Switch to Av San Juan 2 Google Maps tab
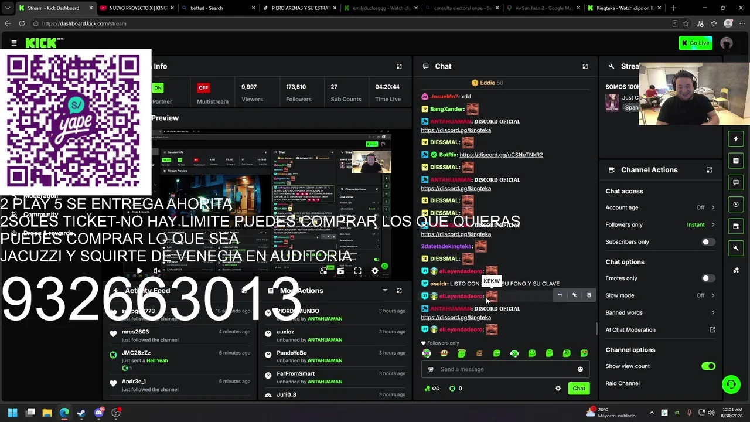 coord(542,8)
